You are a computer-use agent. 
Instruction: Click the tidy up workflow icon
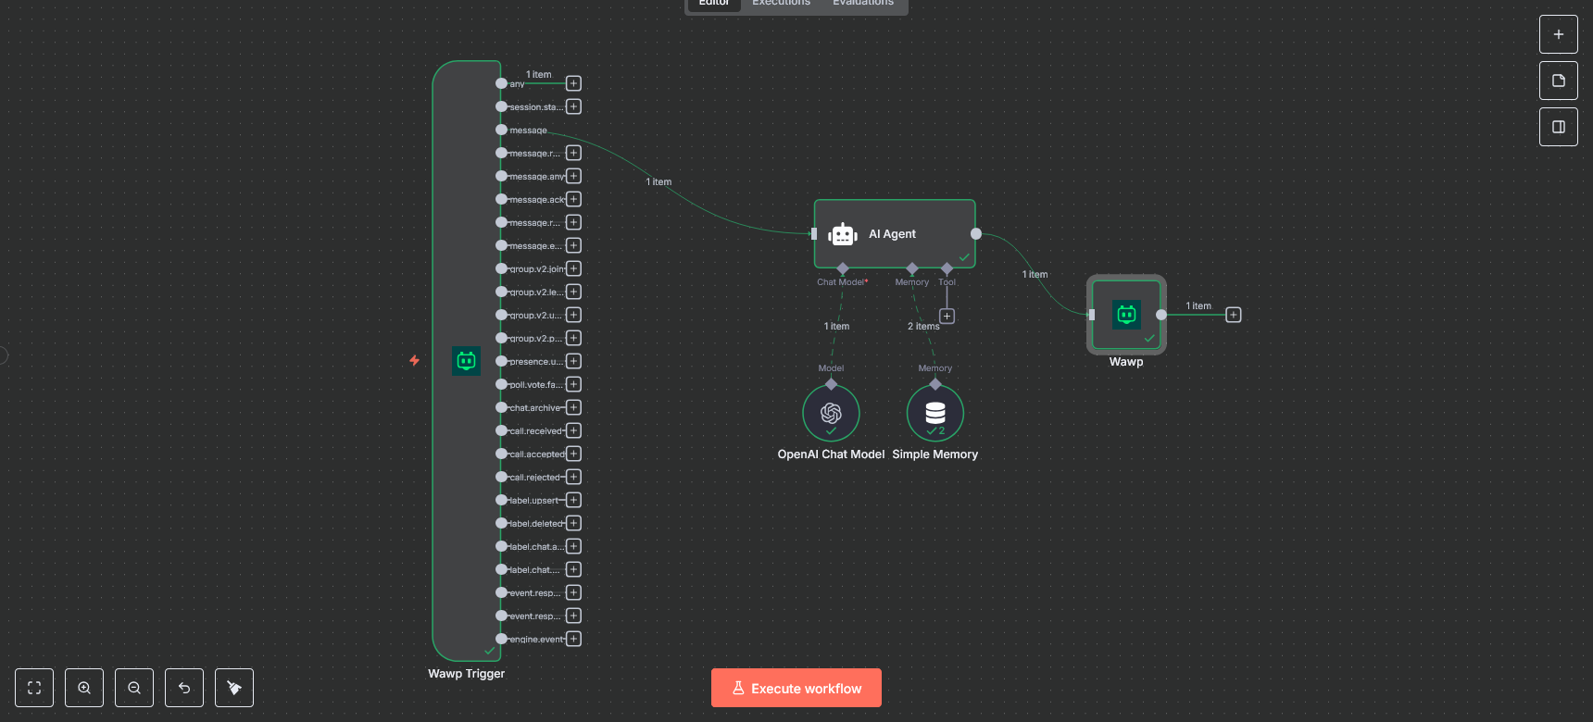coord(234,688)
